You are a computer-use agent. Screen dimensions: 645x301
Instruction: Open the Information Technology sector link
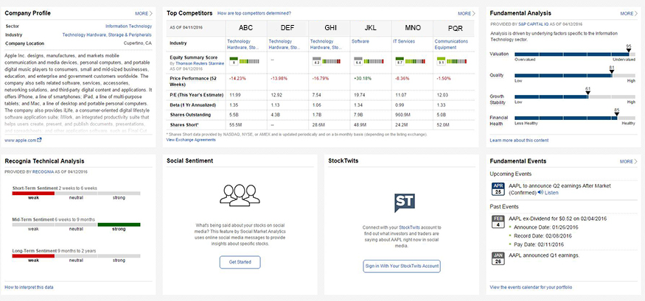pyautogui.click(x=128, y=25)
